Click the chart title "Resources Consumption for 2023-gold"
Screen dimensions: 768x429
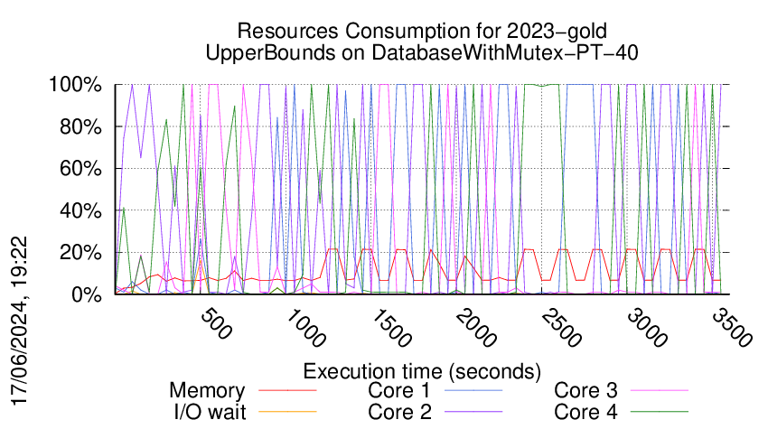coord(422,32)
